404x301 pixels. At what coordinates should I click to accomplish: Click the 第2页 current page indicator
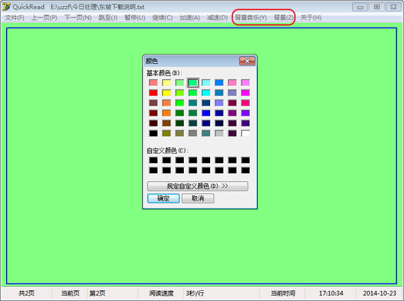98,294
